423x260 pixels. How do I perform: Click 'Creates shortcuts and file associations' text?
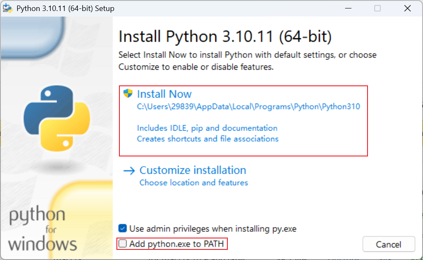click(x=208, y=139)
